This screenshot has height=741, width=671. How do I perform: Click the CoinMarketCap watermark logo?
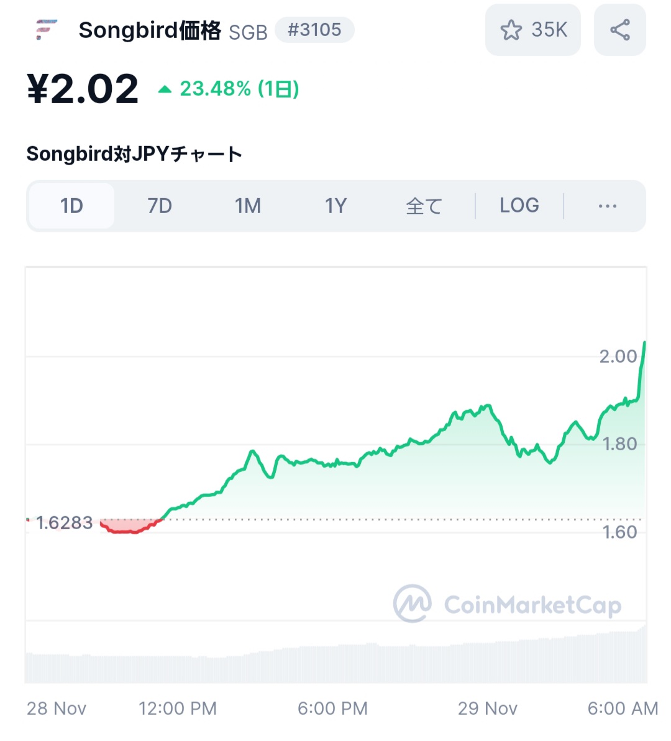pyautogui.click(x=508, y=604)
